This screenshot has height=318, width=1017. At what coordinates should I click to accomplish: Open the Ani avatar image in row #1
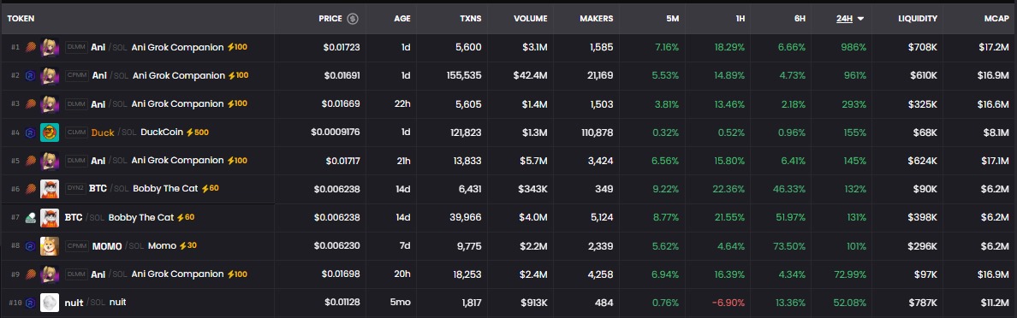tap(50, 47)
